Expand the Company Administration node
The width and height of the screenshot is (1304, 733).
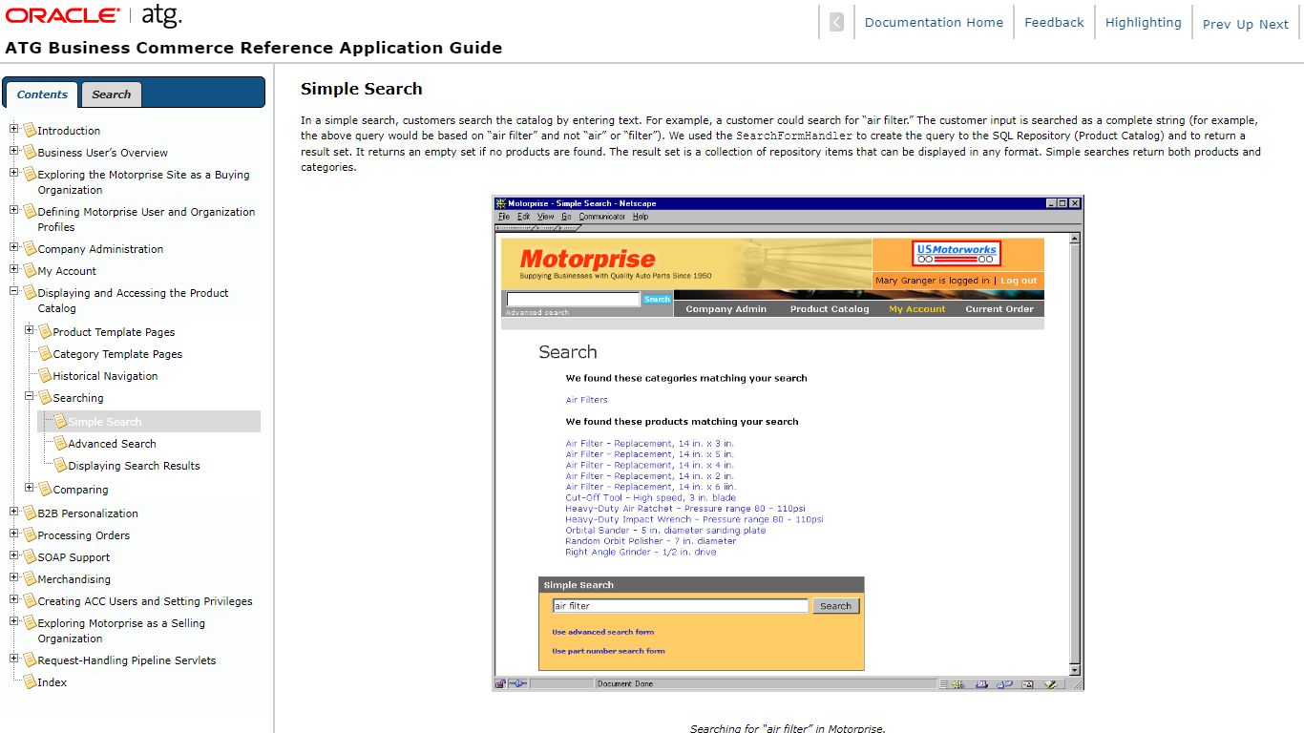pyautogui.click(x=14, y=247)
